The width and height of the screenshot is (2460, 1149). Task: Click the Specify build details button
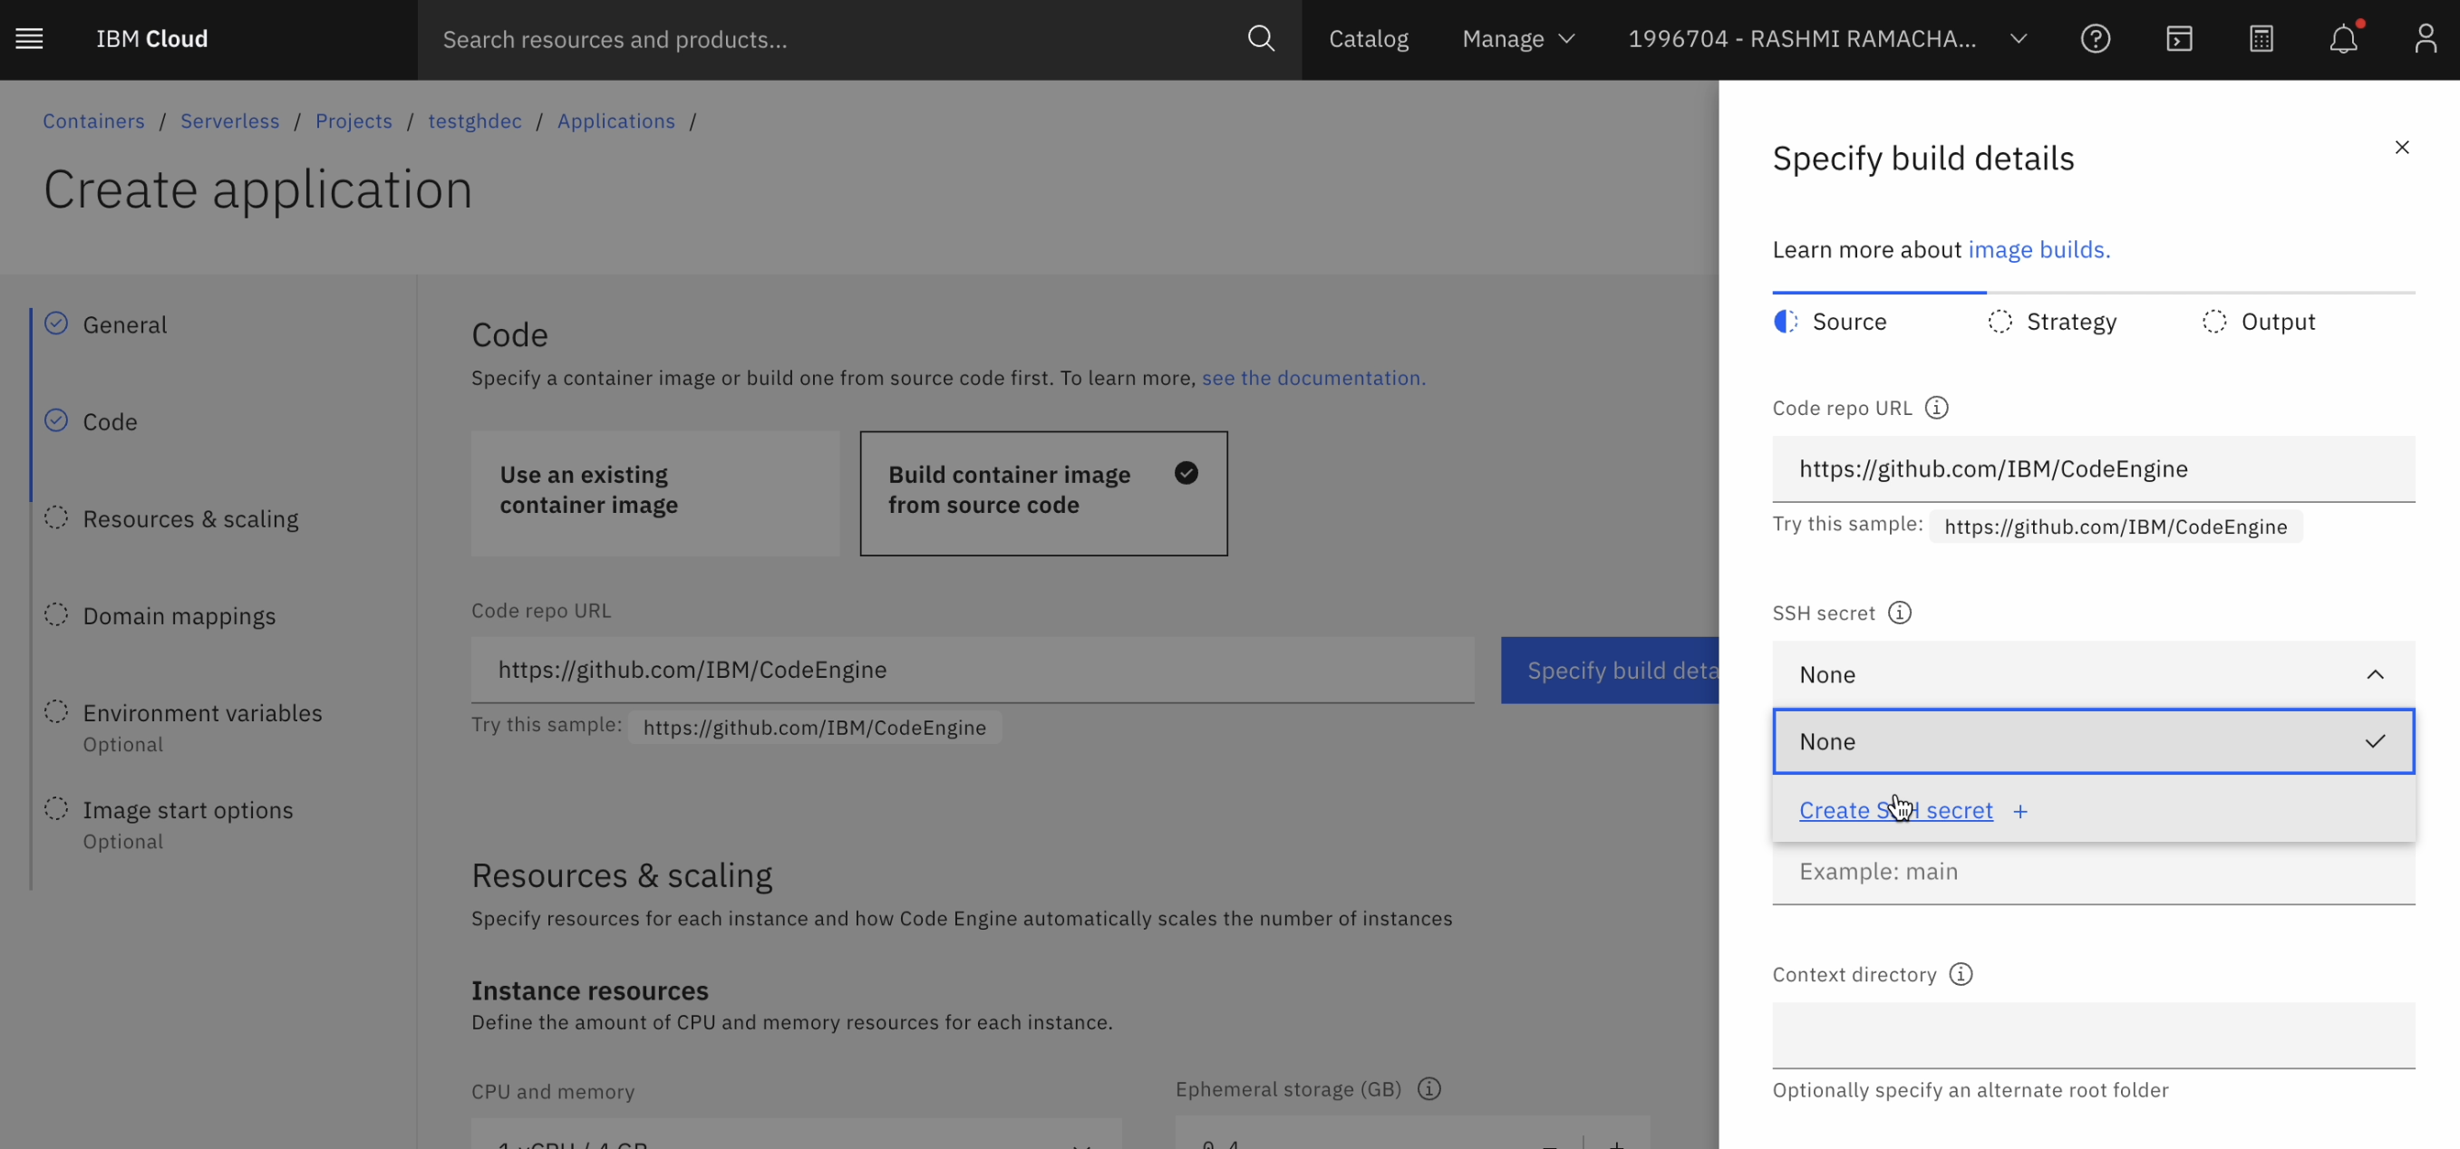tap(1610, 670)
